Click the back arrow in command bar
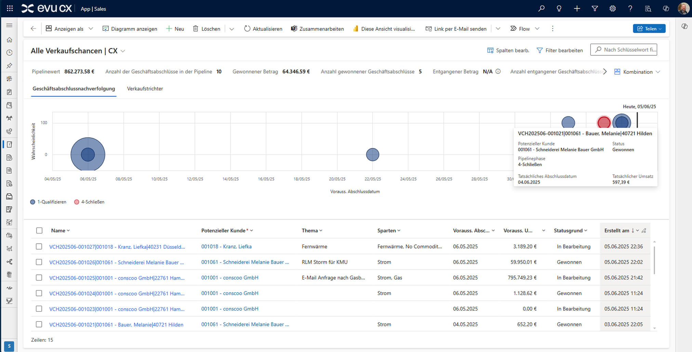This screenshot has height=352, width=692. point(33,29)
